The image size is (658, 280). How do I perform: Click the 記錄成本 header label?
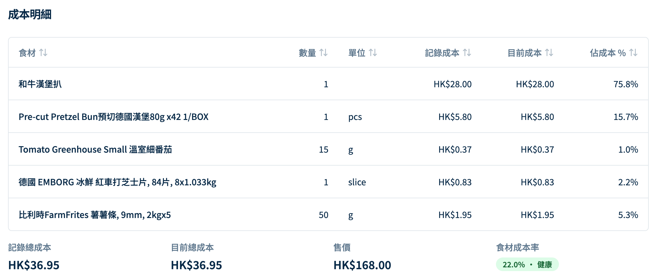(x=442, y=53)
